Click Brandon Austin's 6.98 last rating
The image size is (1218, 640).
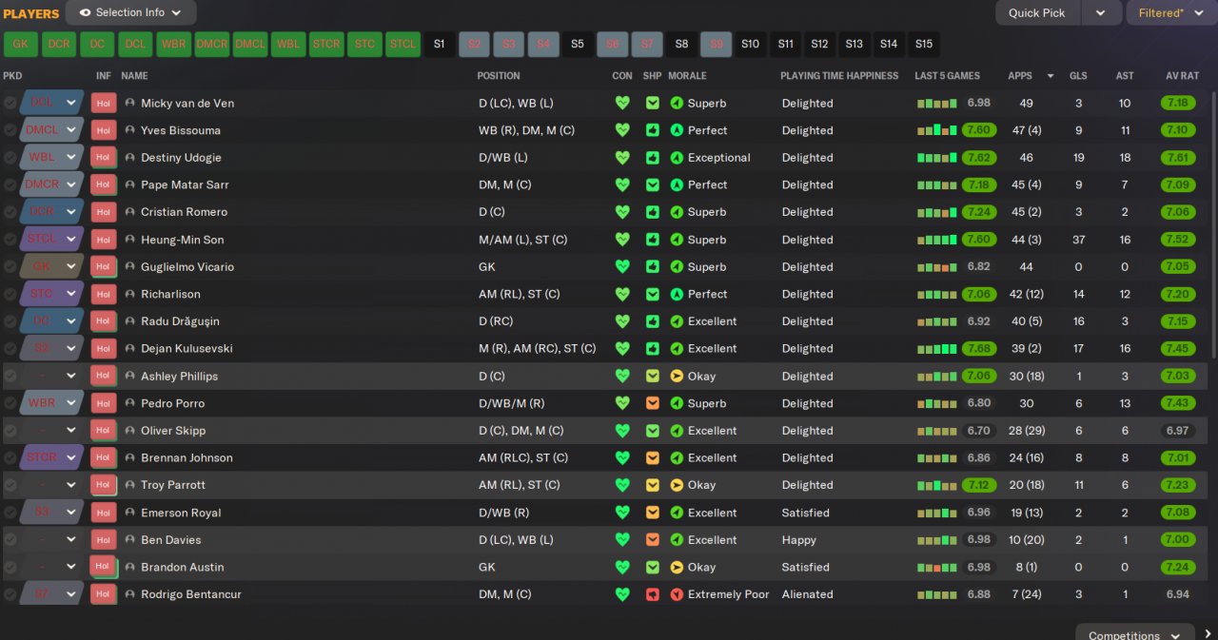tap(978, 567)
